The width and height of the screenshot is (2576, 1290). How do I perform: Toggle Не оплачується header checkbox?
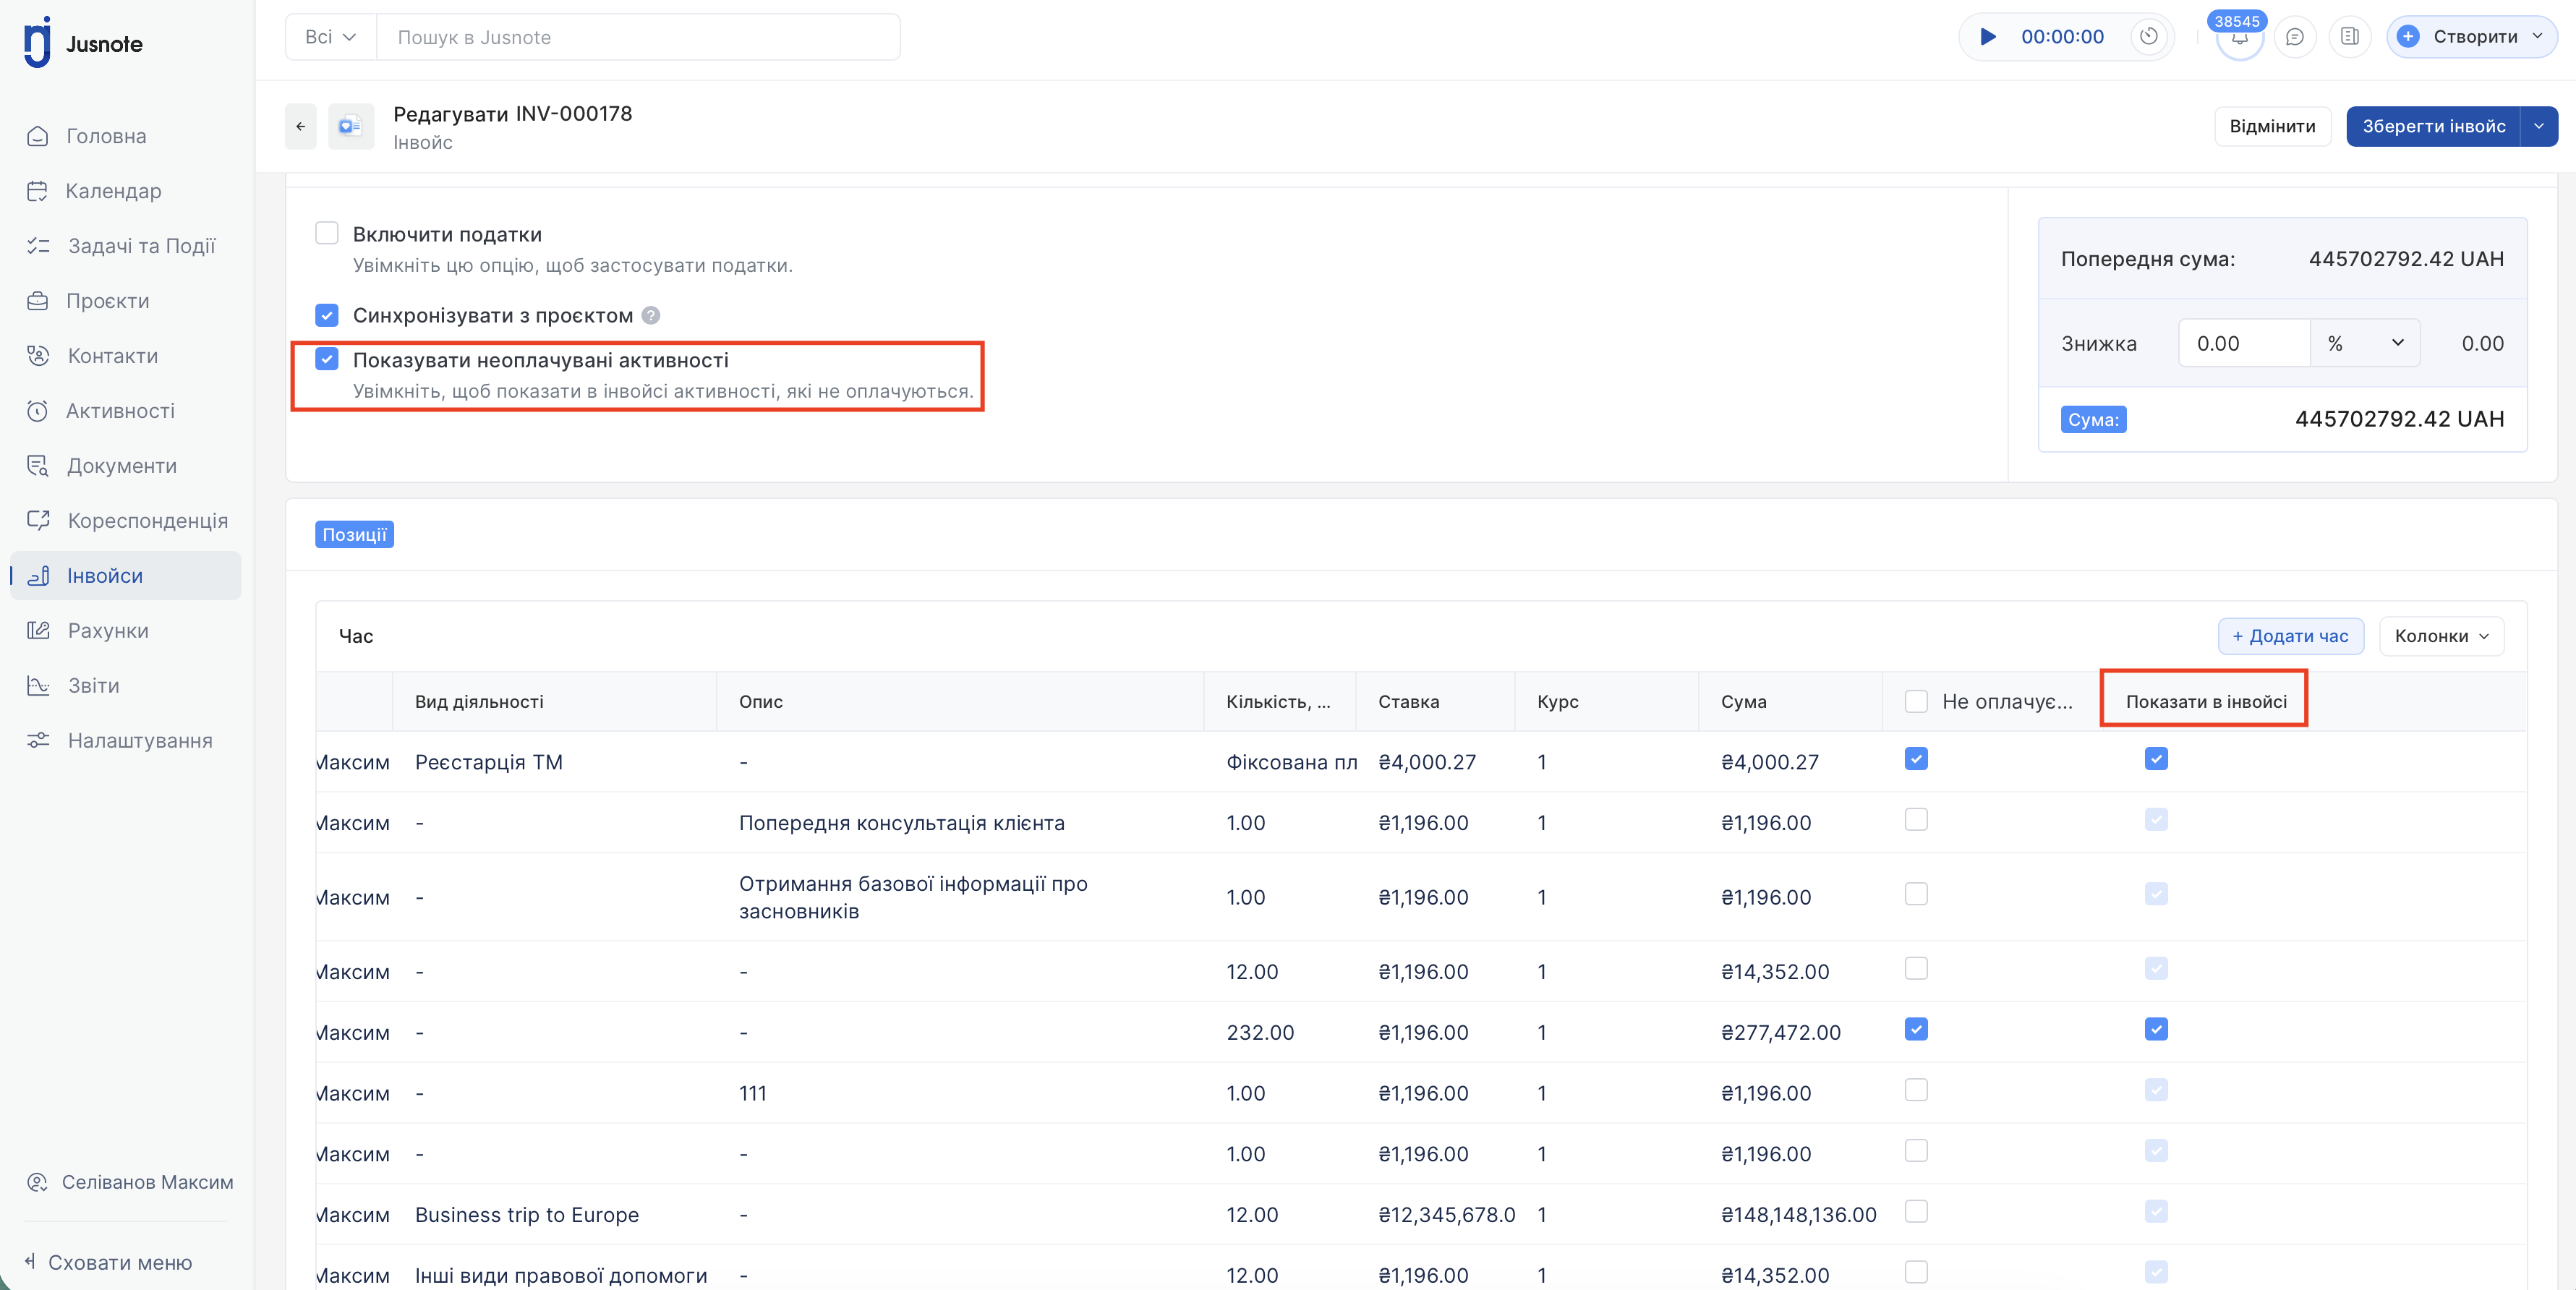click(x=1916, y=701)
